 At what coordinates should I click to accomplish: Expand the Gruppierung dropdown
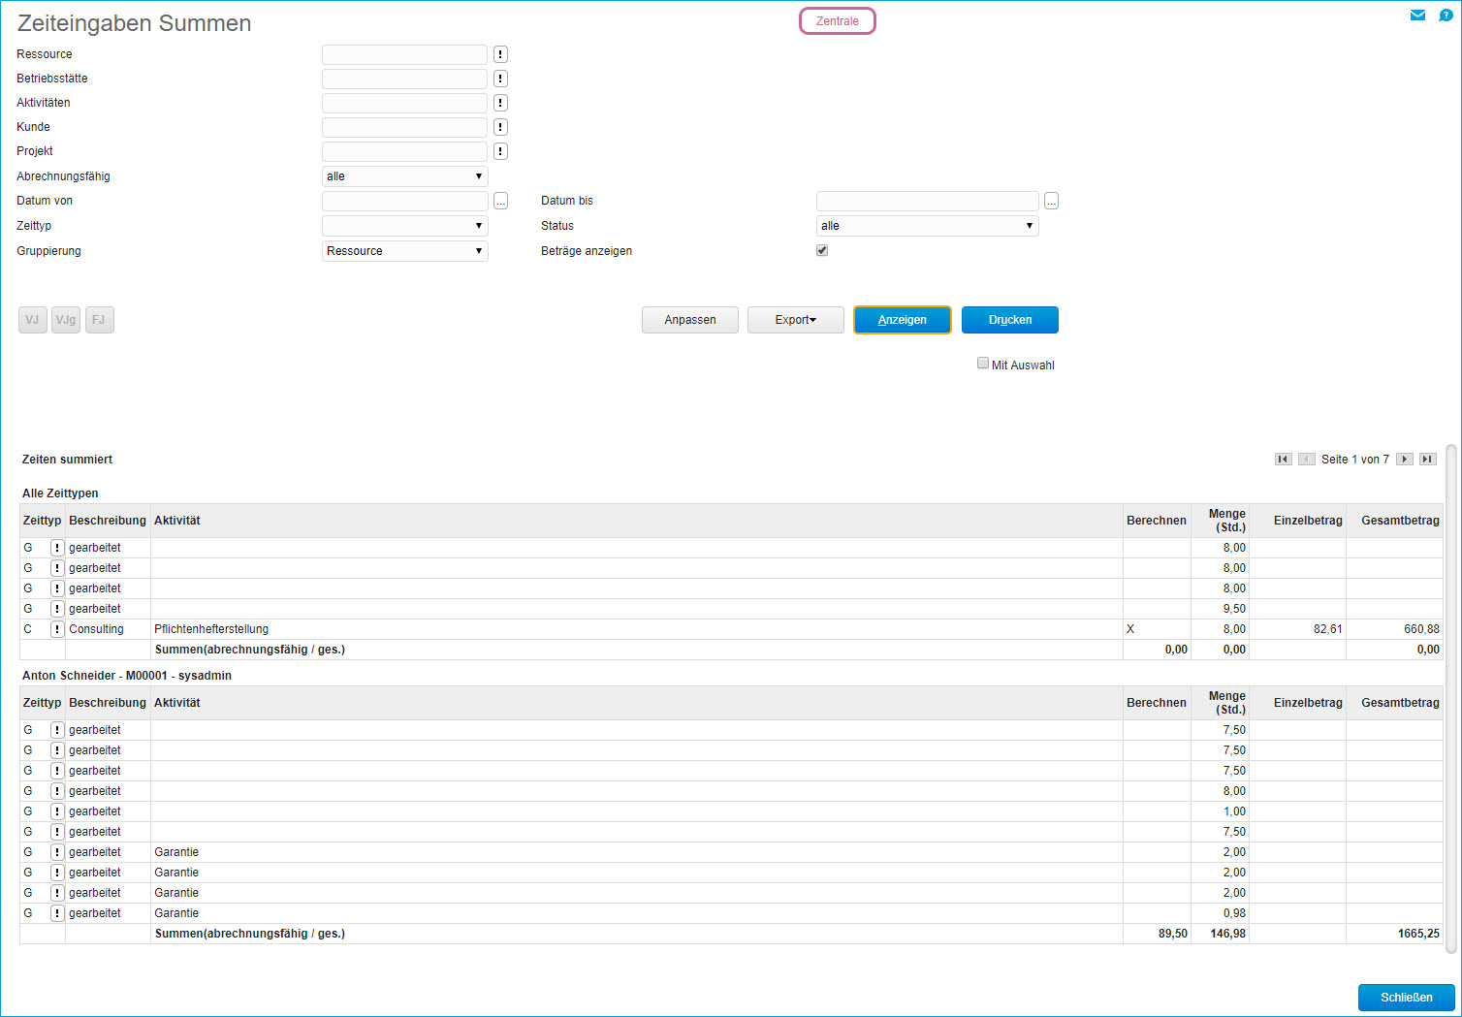click(404, 251)
